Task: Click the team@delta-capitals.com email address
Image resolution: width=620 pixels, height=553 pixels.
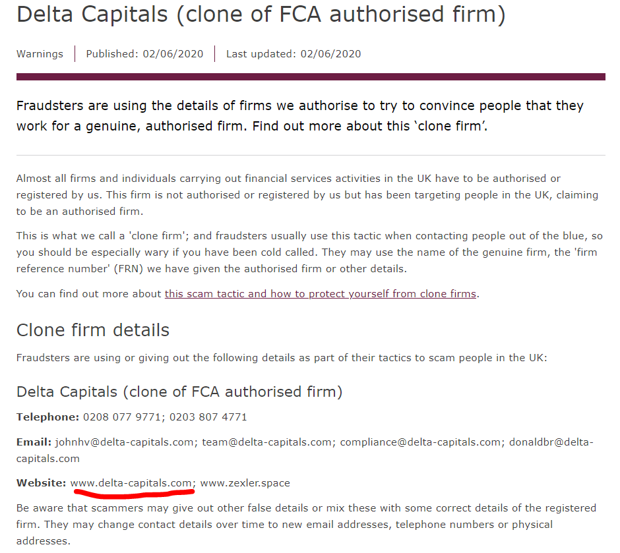Action: click(x=266, y=442)
